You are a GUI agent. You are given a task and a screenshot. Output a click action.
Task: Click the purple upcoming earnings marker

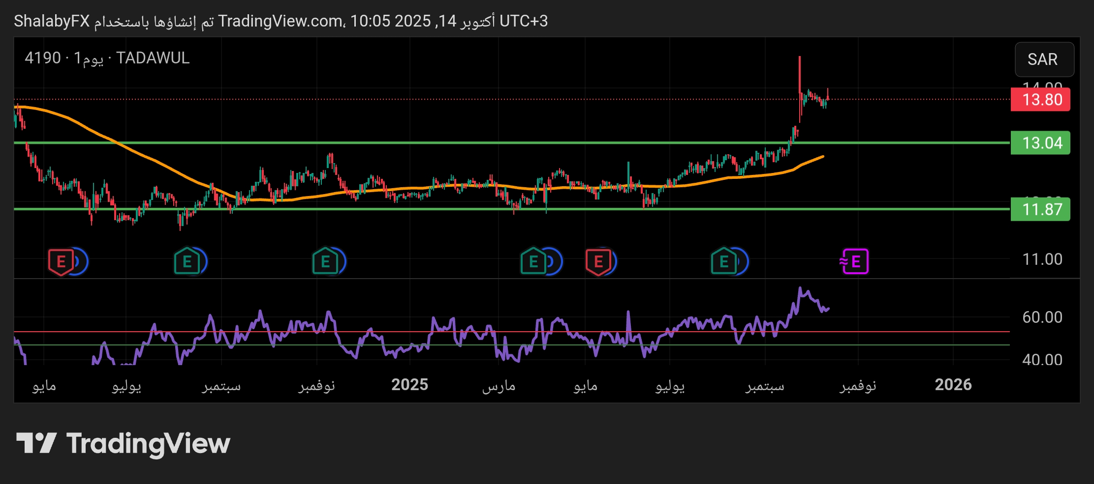[x=855, y=261]
